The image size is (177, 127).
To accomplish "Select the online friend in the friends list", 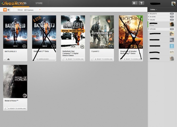I will (x=161, y=24).
